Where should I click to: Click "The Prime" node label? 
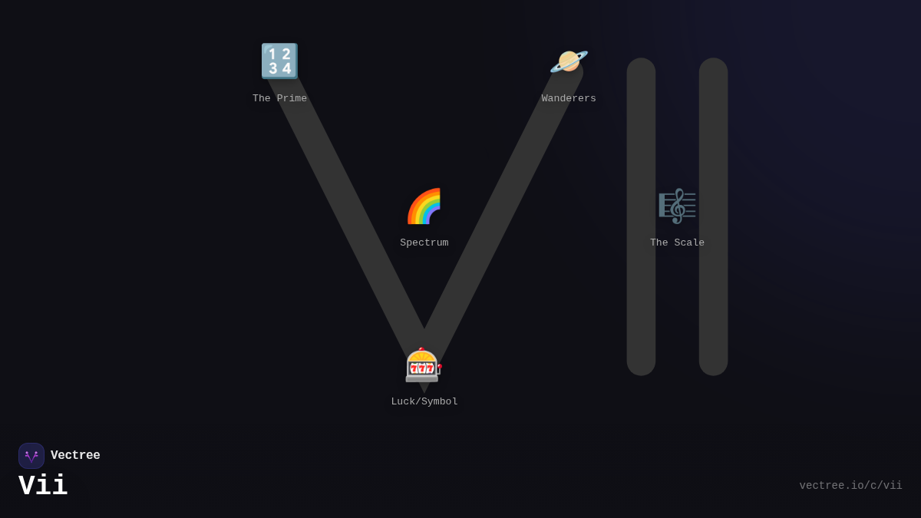[279, 99]
